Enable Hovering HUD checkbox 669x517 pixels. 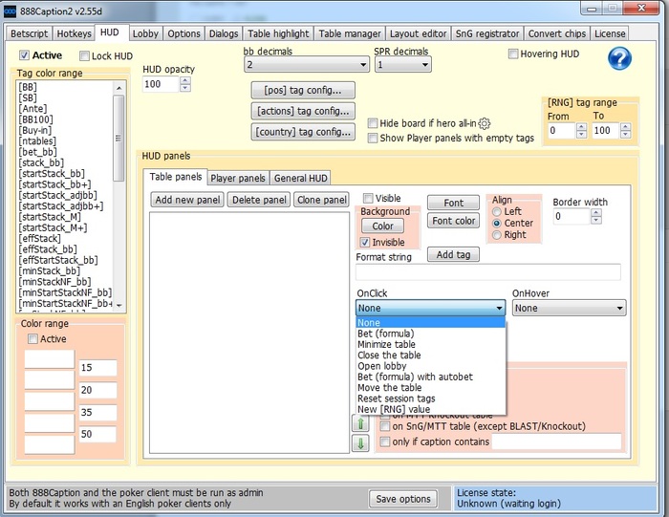513,54
